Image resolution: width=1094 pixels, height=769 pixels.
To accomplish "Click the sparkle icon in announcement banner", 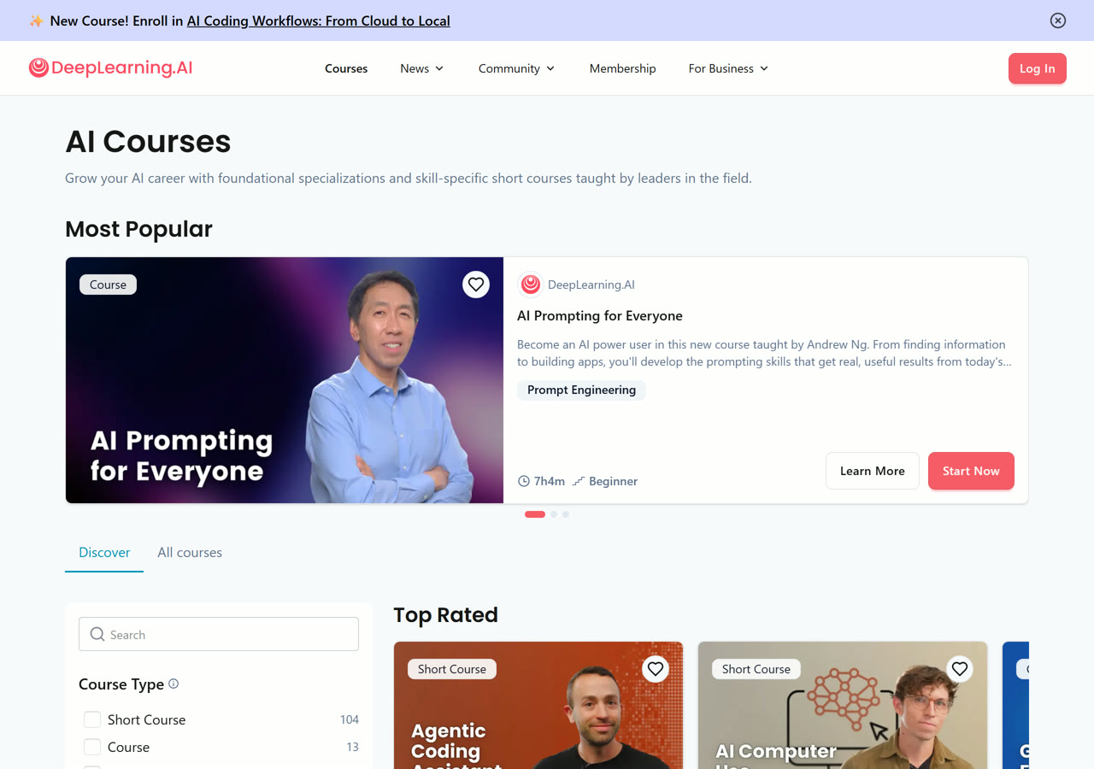I will point(36,21).
